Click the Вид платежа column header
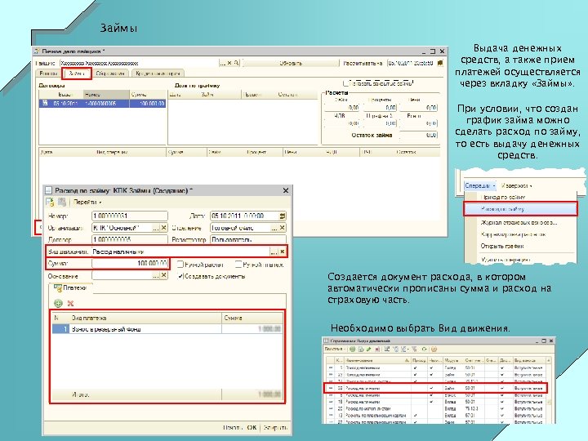 145,318
